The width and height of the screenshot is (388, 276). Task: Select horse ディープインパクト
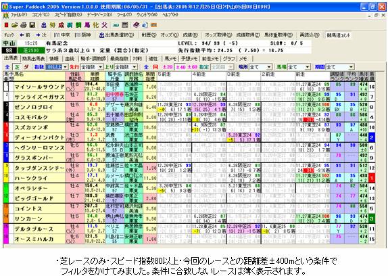click(39, 137)
